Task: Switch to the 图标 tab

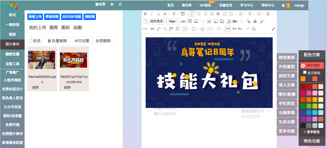Action: pyautogui.click(x=66, y=28)
